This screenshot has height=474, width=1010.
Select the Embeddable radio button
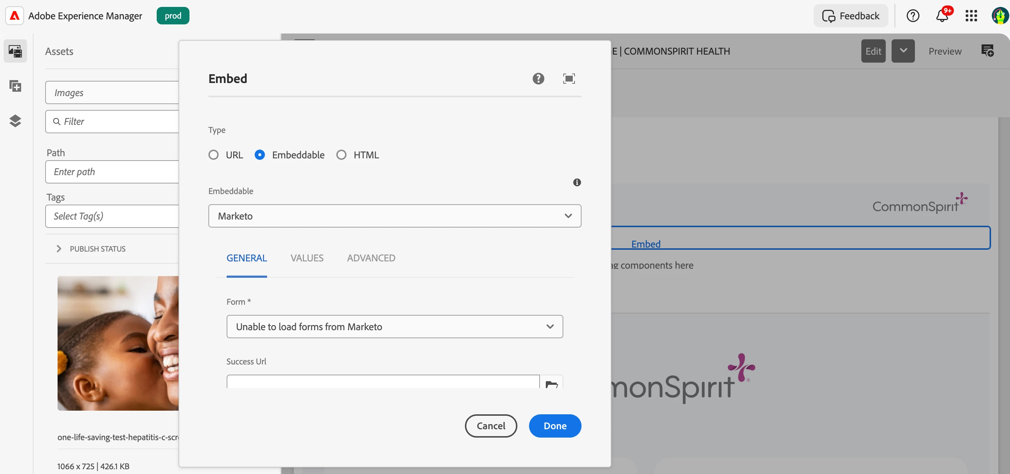tap(259, 155)
